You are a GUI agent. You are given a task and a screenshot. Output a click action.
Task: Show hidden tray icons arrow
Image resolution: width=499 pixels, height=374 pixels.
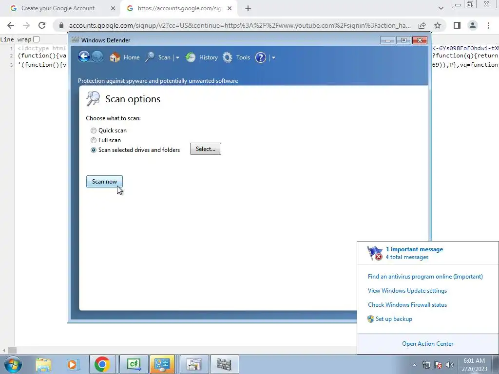[x=414, y=365]
